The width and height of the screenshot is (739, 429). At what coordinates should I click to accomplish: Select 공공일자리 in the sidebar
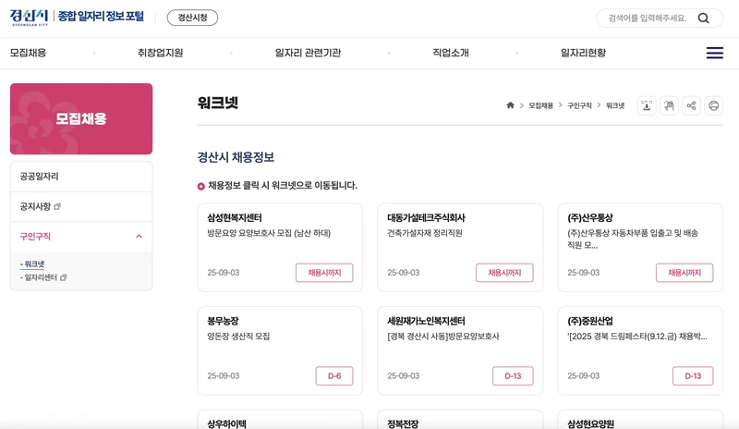pyautogui.click(x=81, y=177)
